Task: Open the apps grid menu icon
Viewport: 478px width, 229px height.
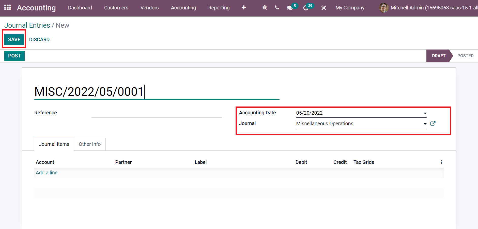Action: [8, 8]
